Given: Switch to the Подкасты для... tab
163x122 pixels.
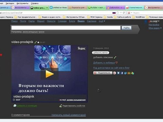Looking at the screenshot, I should [x=78, y=7].
